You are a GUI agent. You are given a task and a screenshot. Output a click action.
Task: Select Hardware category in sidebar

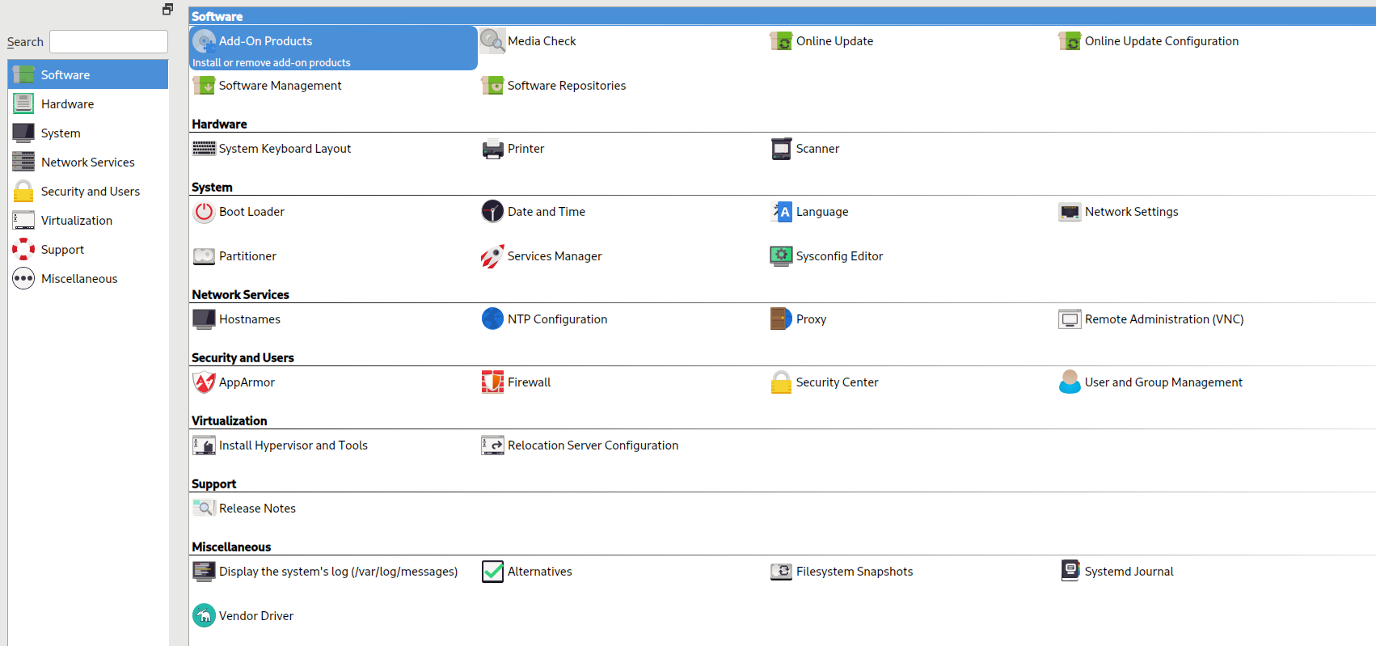click(x=68, y=104)
